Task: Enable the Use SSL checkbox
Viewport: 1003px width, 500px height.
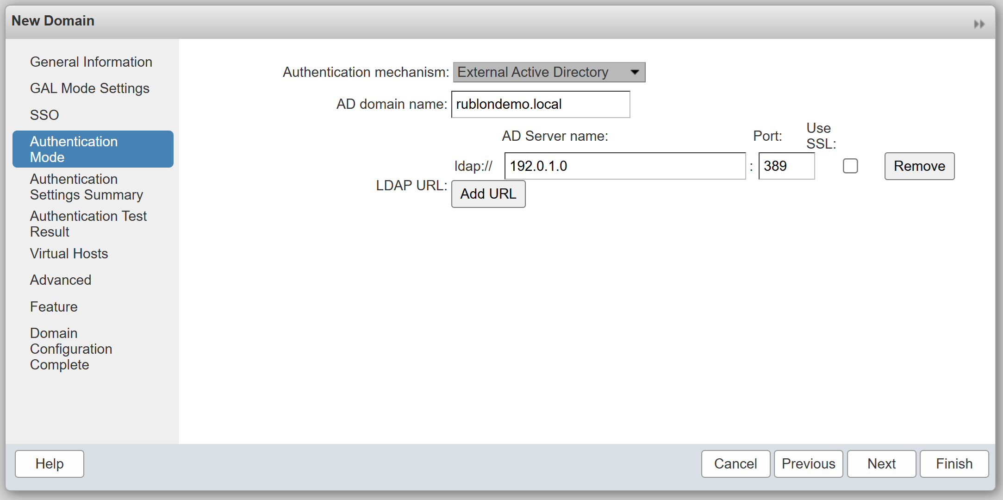Action: 850,166
